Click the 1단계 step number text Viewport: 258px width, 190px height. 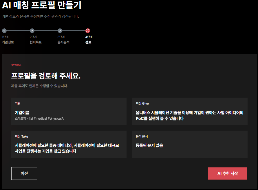(x=5, y=37)
